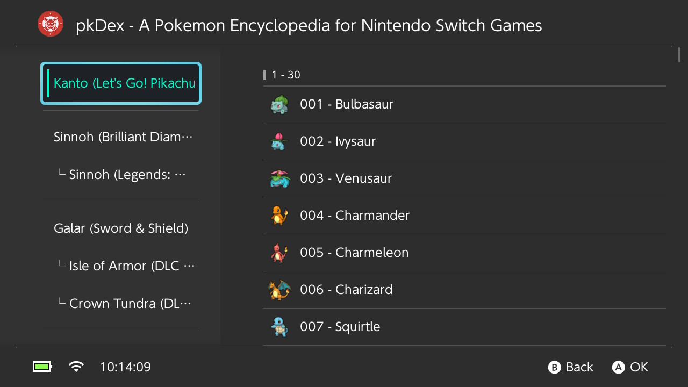Select the Squirtle sprite icon
The image size is (688, 387).
tap(279, 327)
